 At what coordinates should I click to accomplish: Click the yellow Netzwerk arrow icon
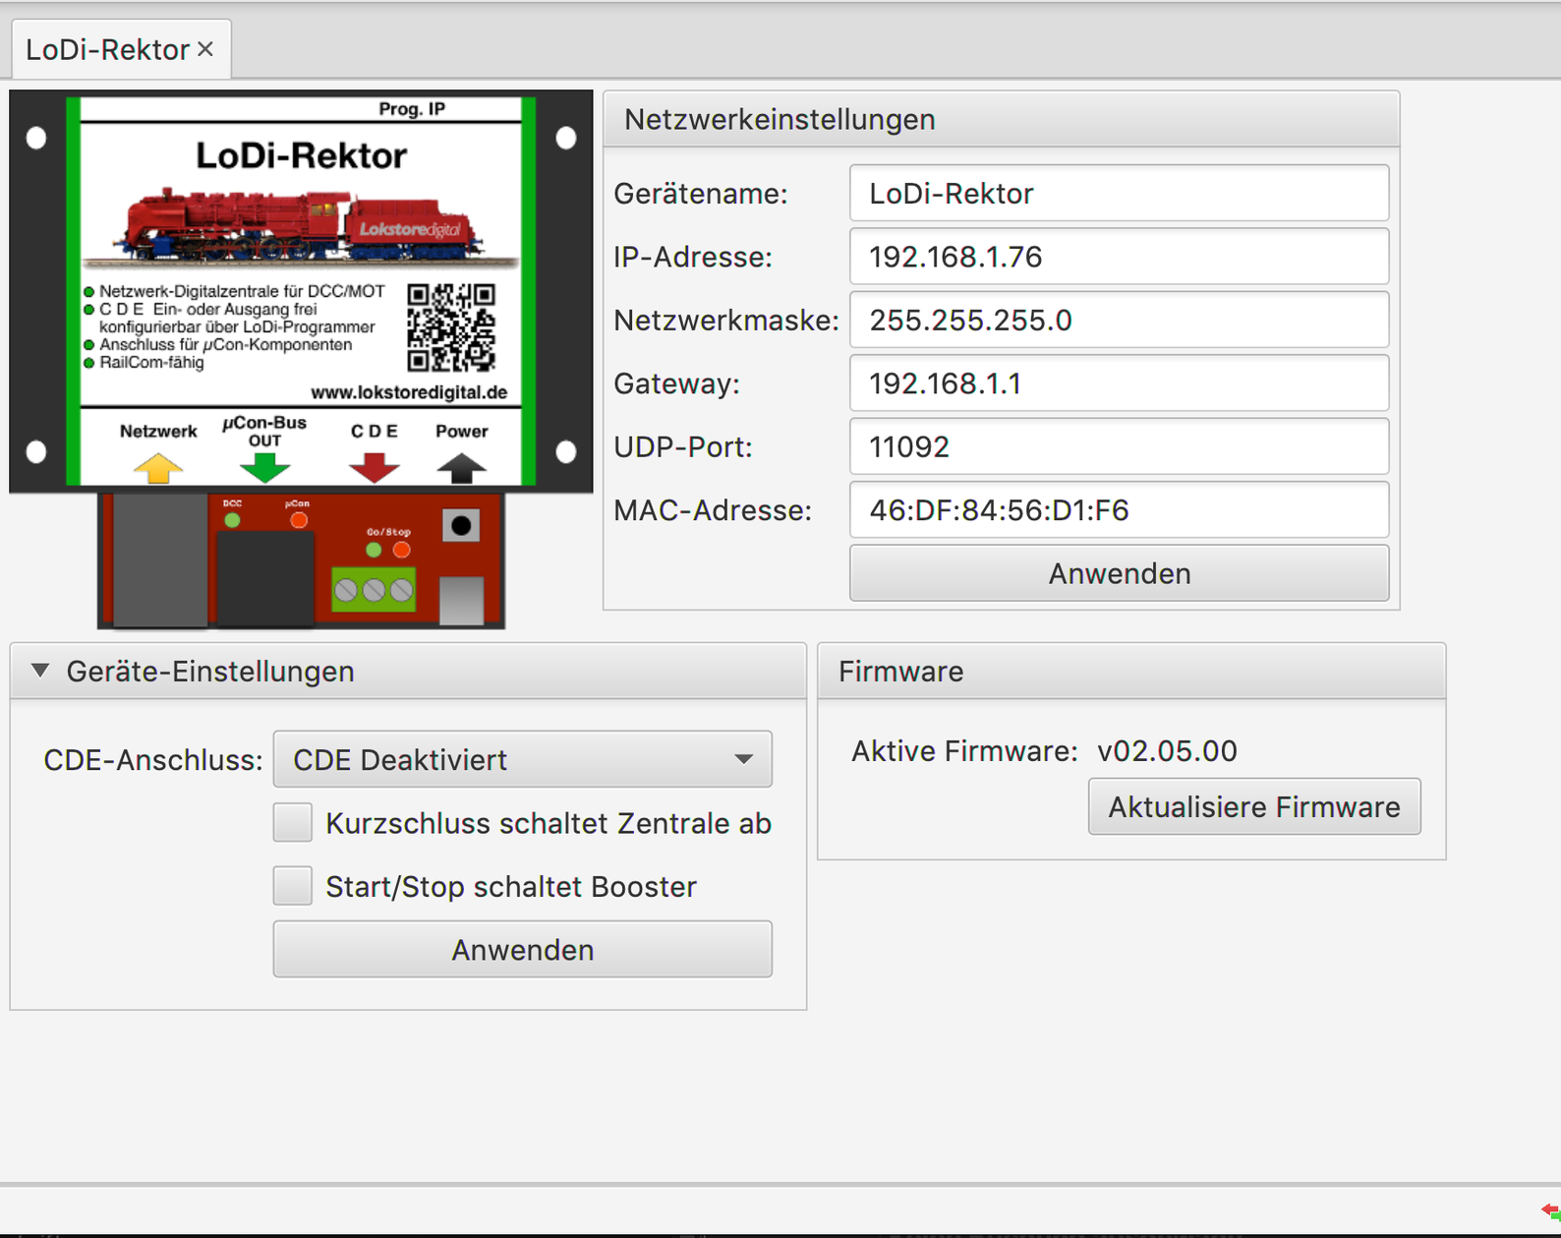tap(158, 468)
